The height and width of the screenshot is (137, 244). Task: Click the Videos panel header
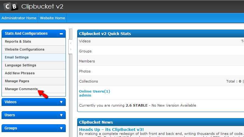pyautogui.click(x=34, y=102)
